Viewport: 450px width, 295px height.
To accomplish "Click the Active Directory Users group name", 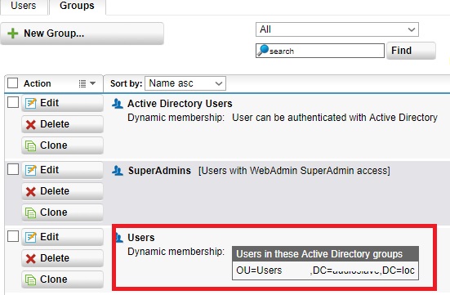I will [x=180, y=104].
